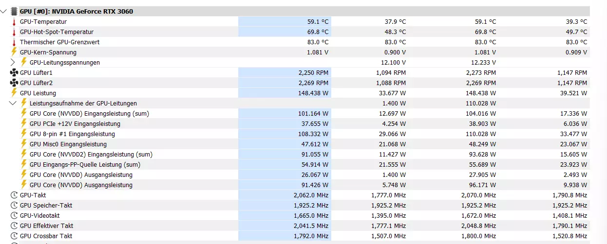Select the GPU-Videotakt row label

pos(39,215)
